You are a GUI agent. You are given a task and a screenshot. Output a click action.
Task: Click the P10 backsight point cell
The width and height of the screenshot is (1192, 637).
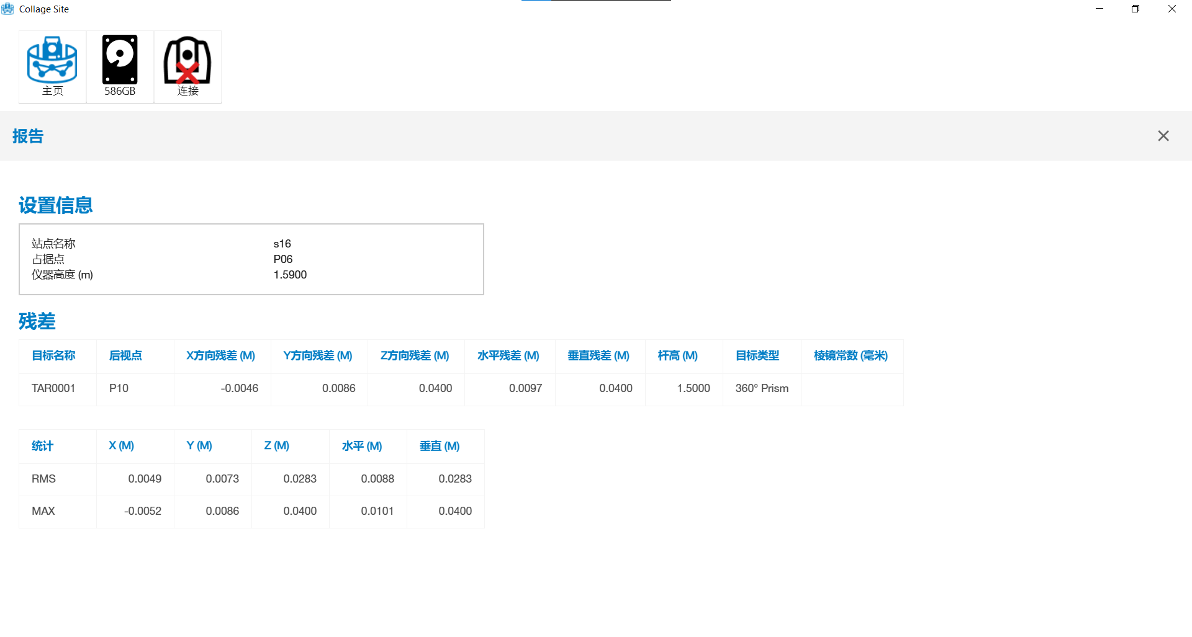coord(119,388)
